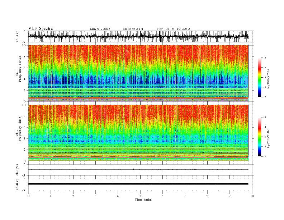Click the "start UT = 19:30:0" header text
Screen dimensions: 284x220
click(x=173, y=29)
